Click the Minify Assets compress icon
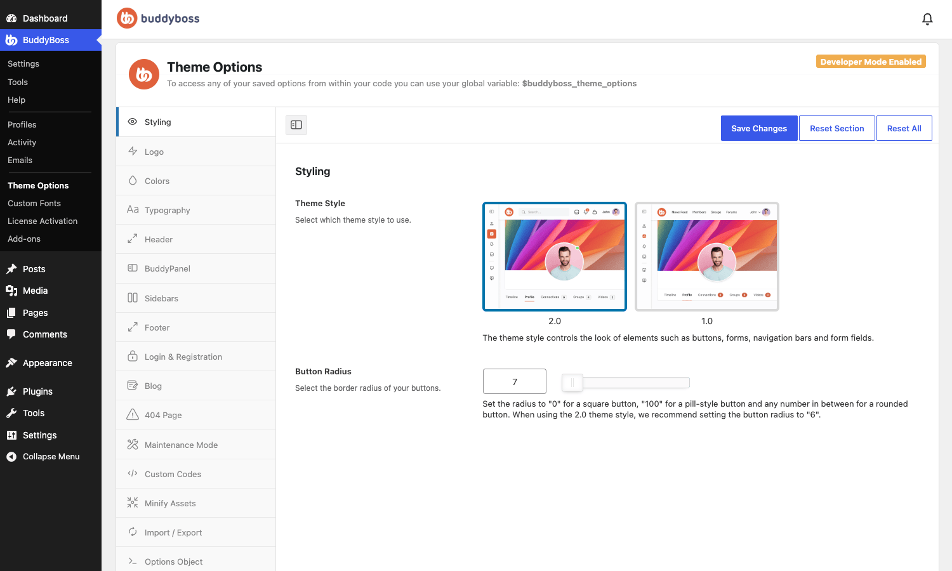 (133, 502)
